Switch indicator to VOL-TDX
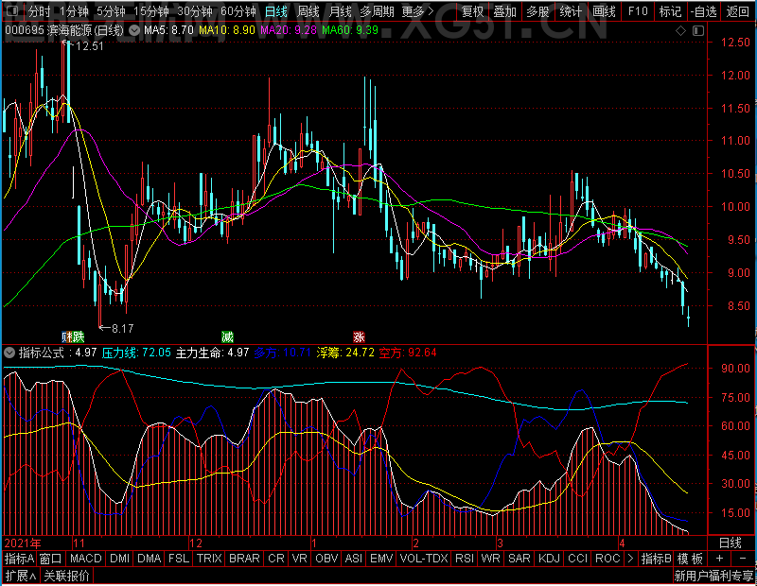 [424, 559]
